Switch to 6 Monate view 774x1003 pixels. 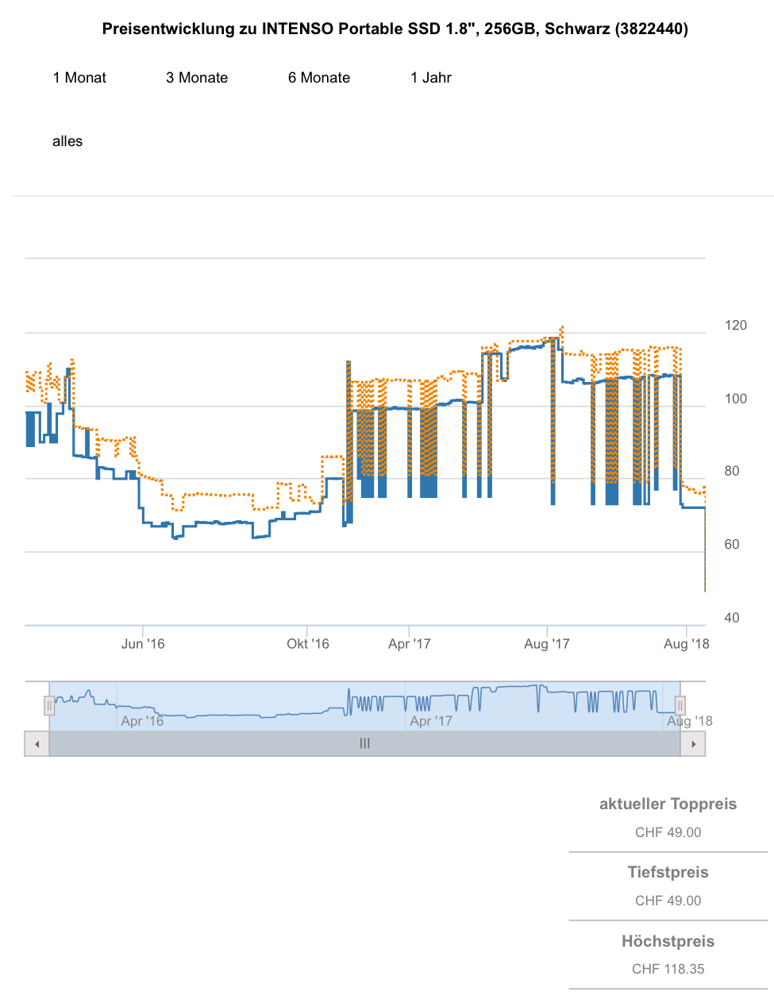point(319,78)
